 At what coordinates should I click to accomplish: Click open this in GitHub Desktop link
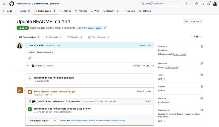pos(83,121)
